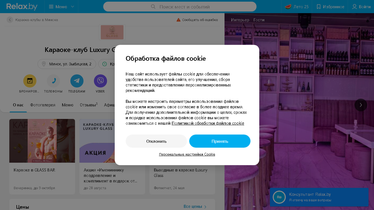Open the Лето 25 watermelon link
The height and width of the screenshot is (210, 374).
coord(297,7)
